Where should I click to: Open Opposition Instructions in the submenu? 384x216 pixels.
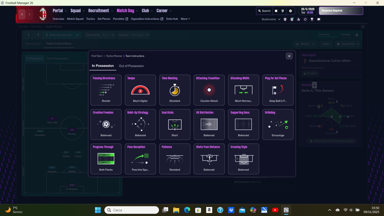147,19
